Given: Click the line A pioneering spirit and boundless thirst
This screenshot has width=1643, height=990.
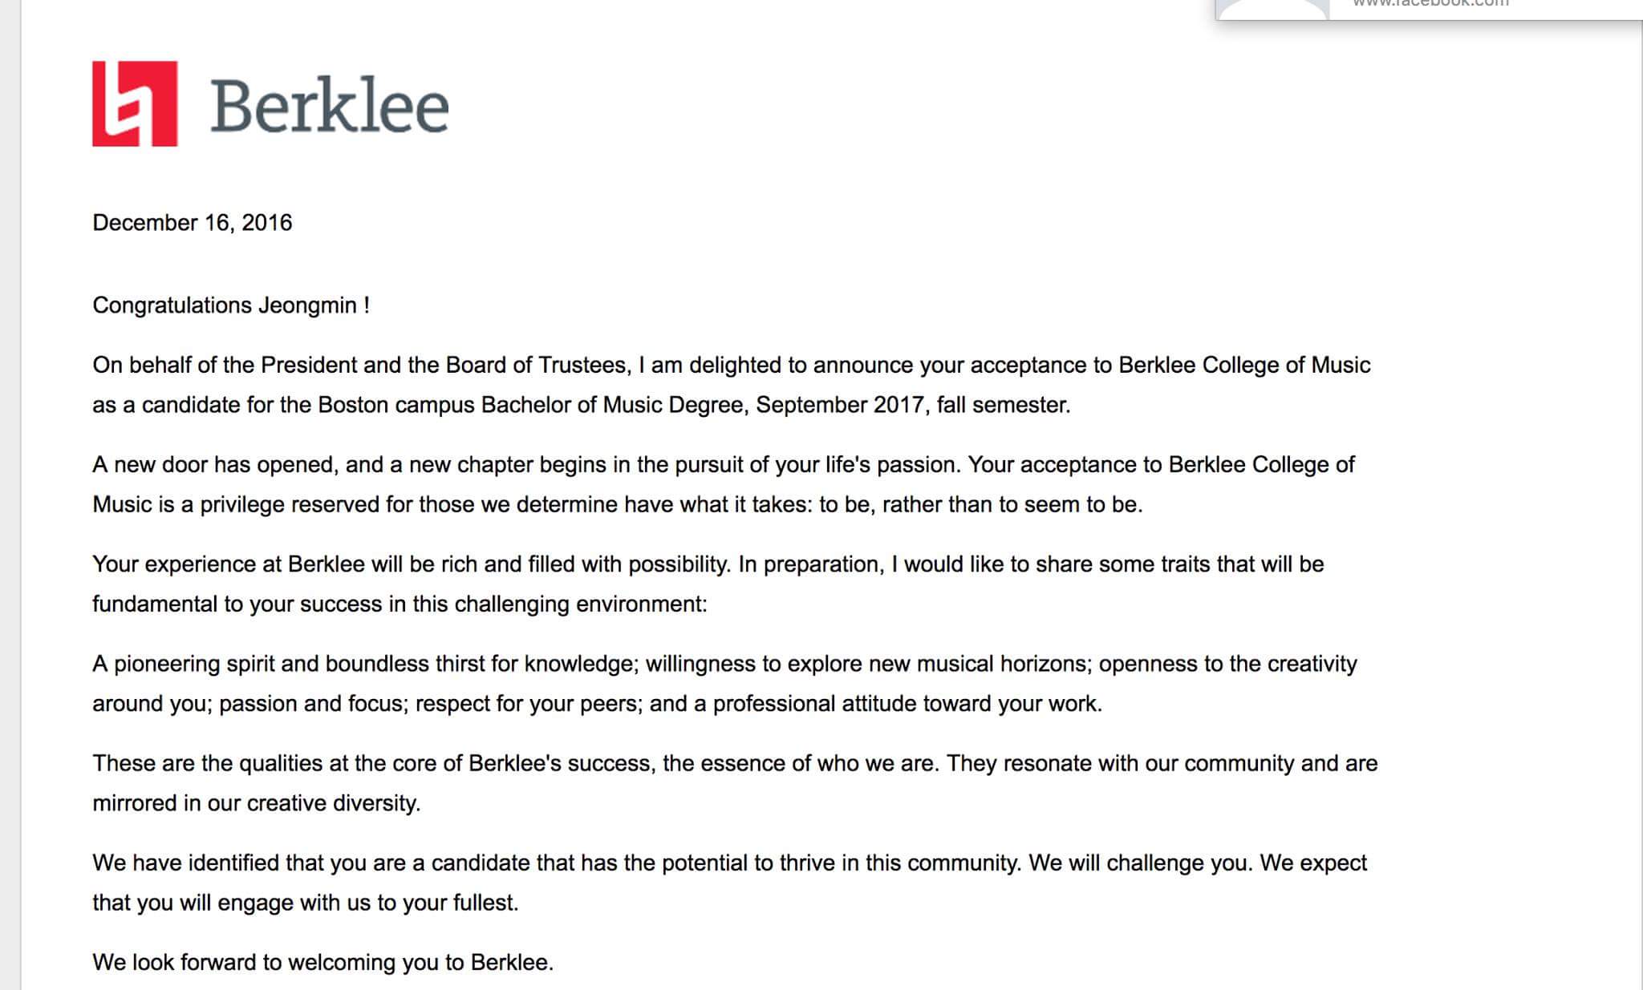Looking at the screenshot, I should tap(724, 665).
